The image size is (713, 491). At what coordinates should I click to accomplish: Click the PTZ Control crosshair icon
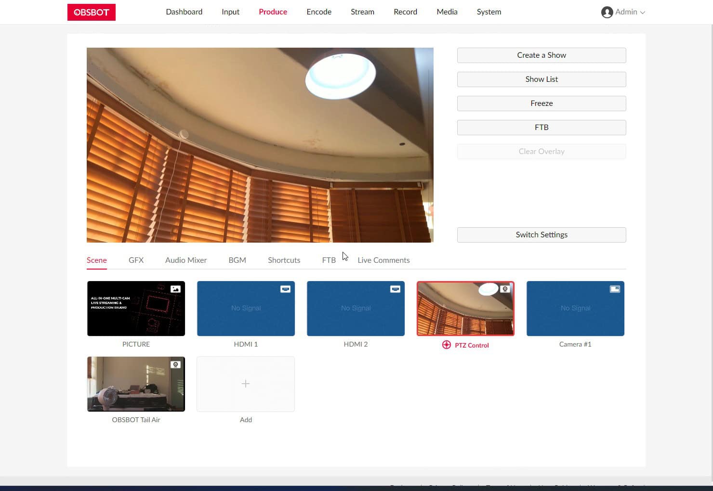point(447,345)
